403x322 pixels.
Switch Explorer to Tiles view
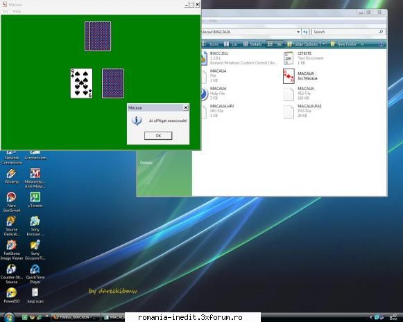click(x=275, y=44)
